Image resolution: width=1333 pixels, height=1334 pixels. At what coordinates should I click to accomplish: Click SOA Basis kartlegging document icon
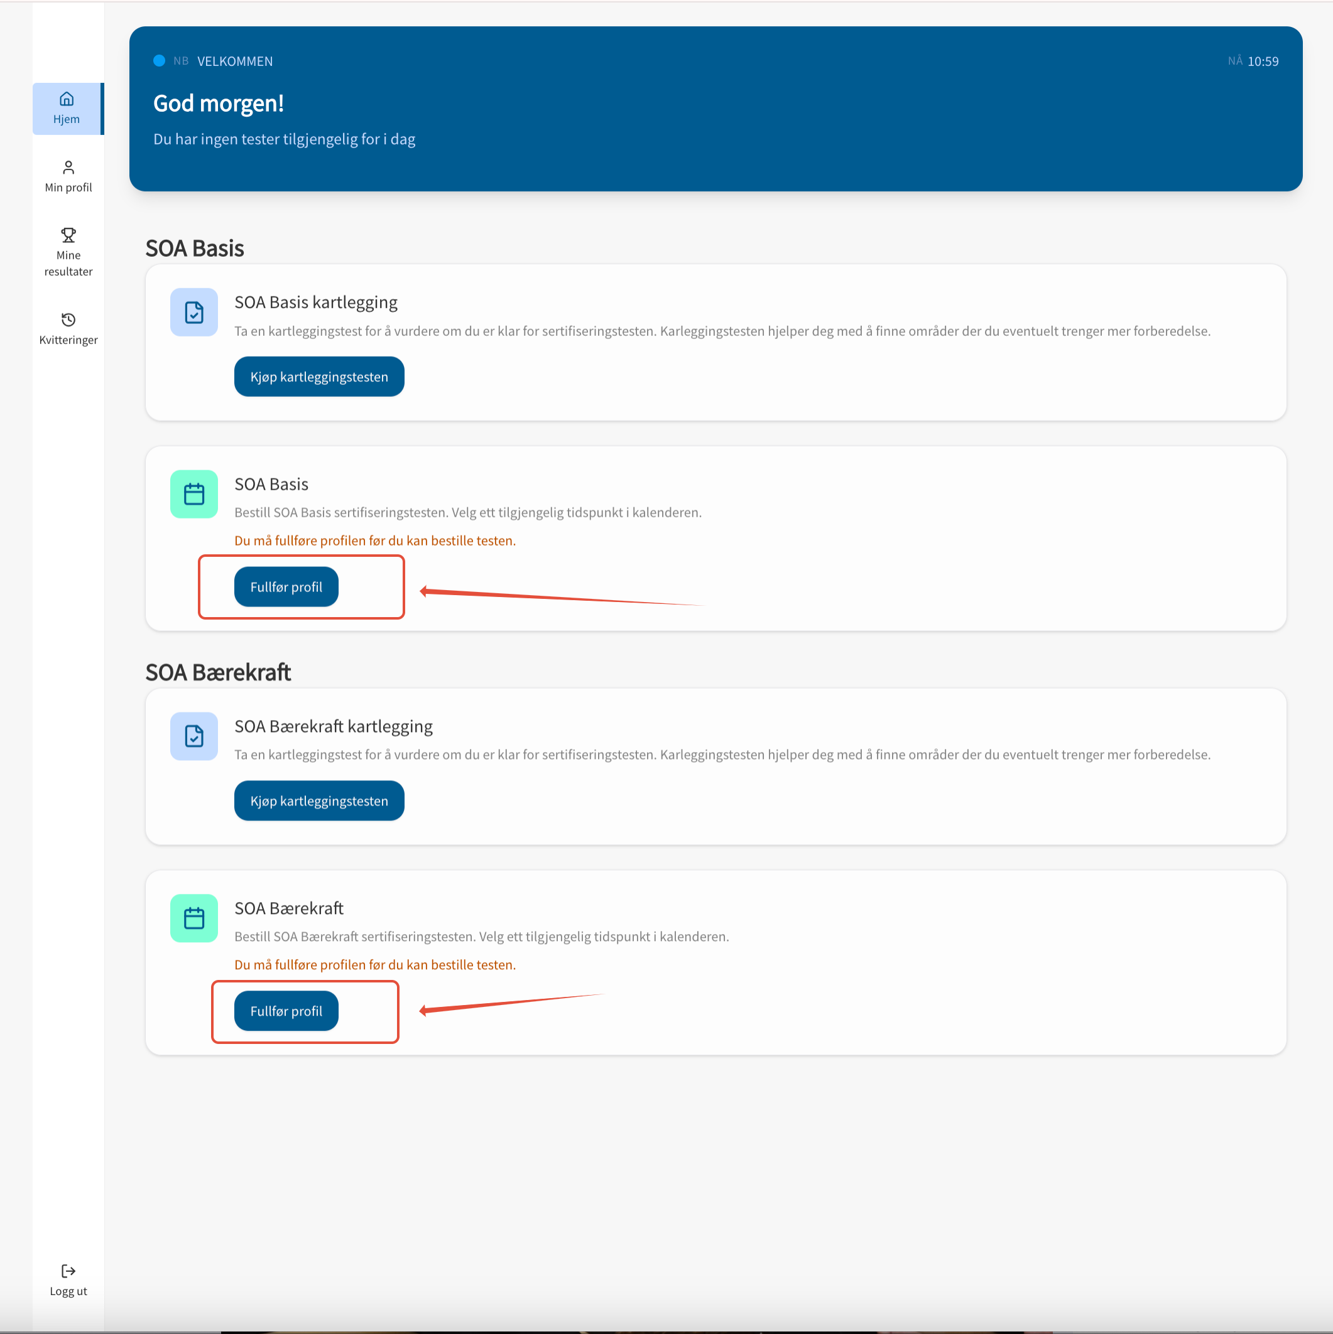[x=194, y=313]
